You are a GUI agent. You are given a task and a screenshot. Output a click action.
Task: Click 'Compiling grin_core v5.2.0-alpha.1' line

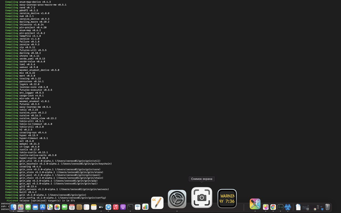point(53,169)
